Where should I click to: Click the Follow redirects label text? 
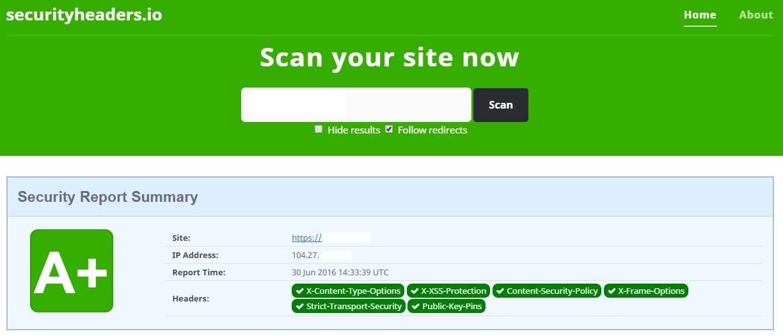pyautogui.click(x=432, y=130)
